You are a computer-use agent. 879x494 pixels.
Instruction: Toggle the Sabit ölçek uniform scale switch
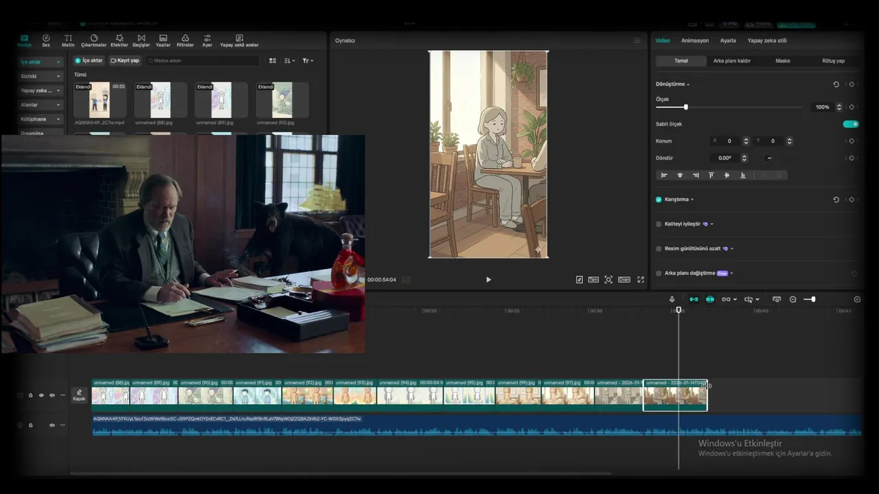click(851, 124)
